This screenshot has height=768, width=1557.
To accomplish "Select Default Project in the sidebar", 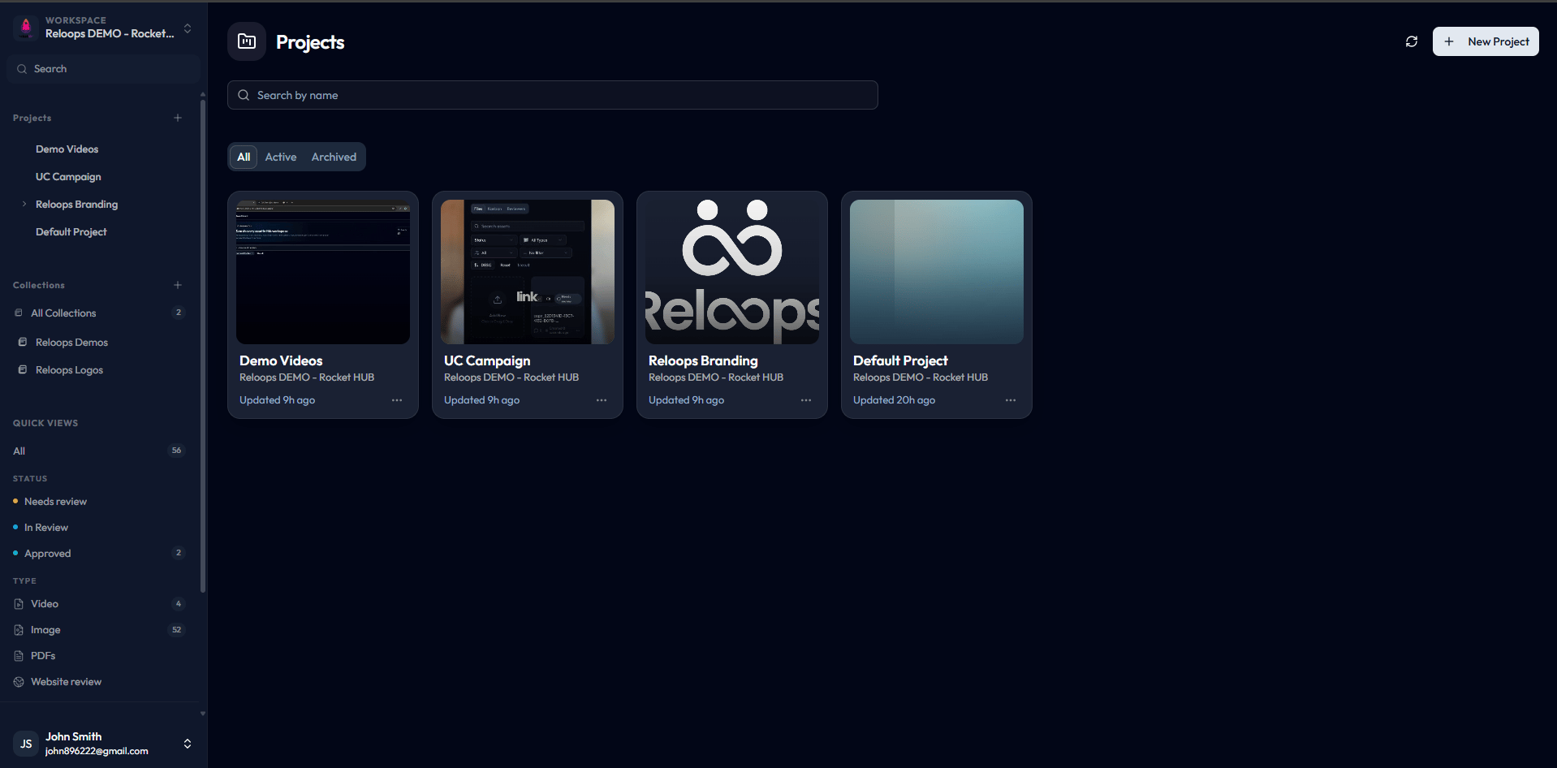I will [71, 232].
